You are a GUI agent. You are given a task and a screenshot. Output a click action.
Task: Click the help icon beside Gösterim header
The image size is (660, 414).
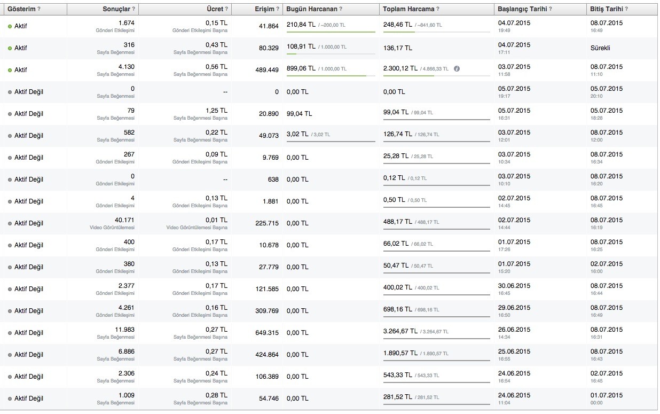[x=39, y=10]
